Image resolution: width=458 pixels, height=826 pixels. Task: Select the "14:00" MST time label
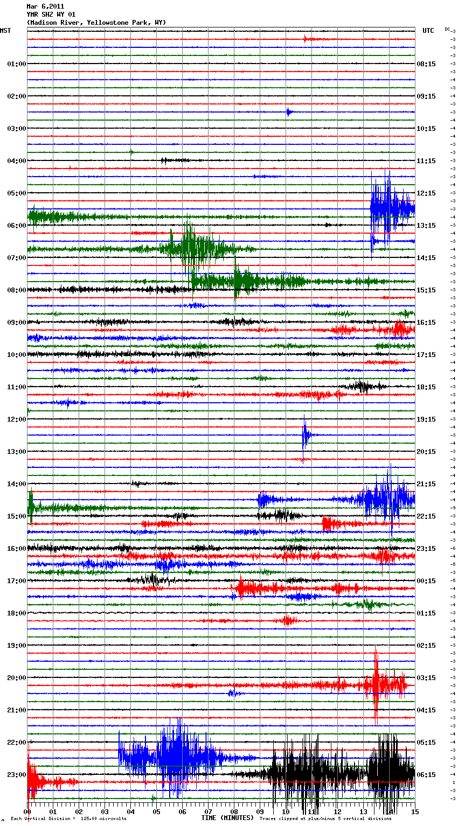tap(17, 484)
